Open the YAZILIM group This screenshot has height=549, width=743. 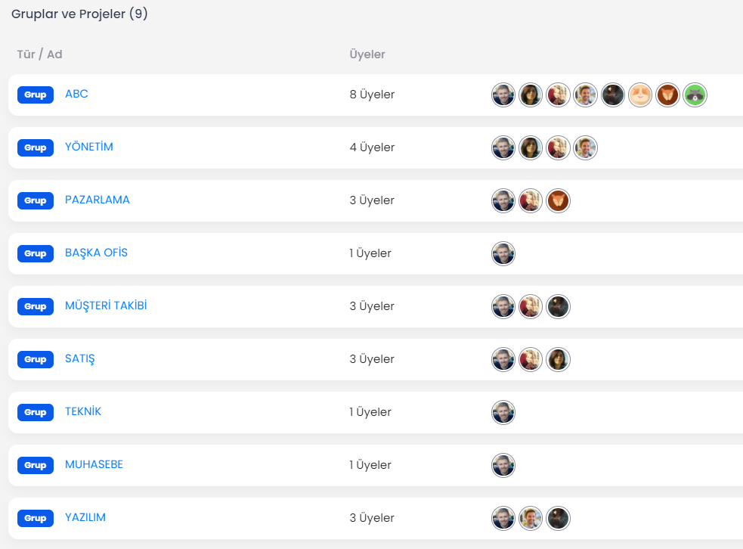(85, 518)
